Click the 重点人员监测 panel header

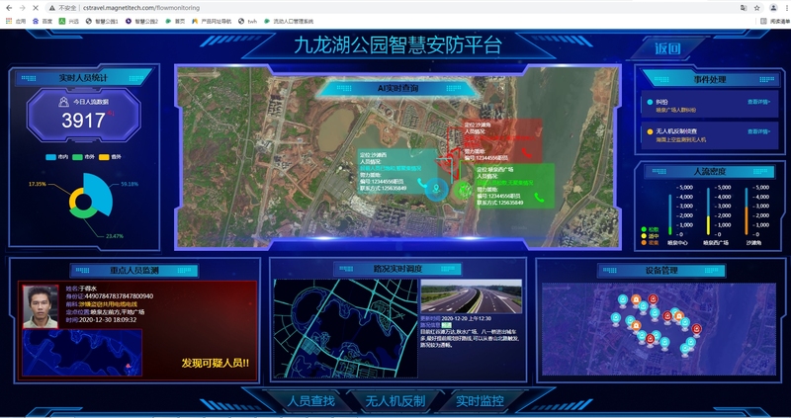pos(134,271)
